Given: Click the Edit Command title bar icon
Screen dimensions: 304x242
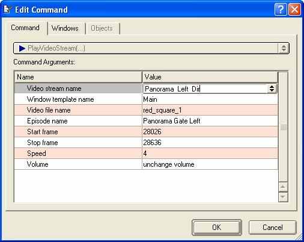Looking at the screenshot, I should [8, 9].
